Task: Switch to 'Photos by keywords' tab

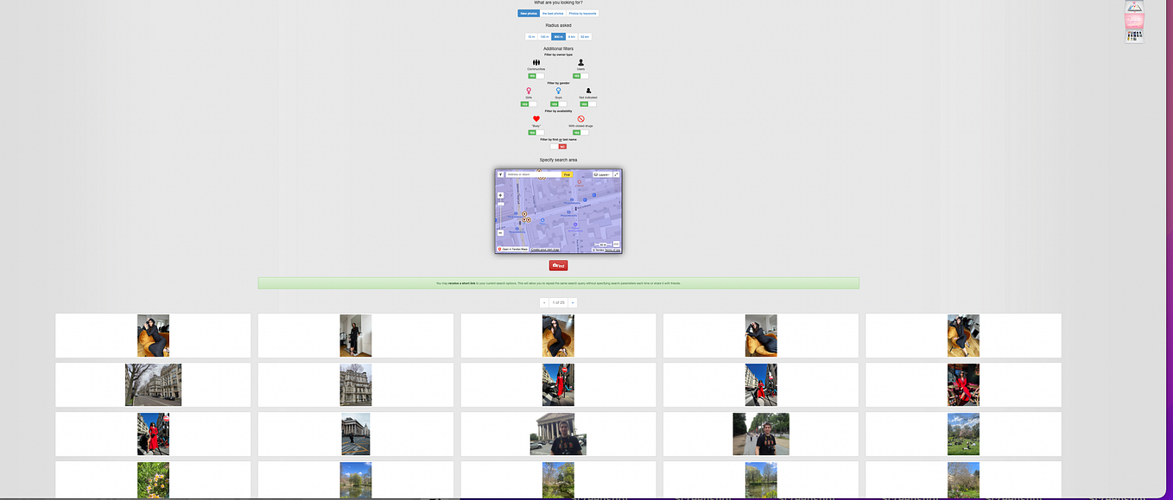Action: tap(583, 12)
